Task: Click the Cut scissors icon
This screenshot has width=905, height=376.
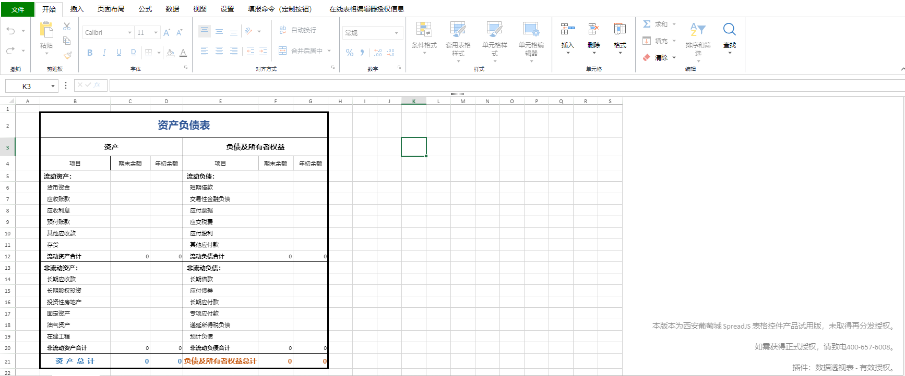Action: 67,26
